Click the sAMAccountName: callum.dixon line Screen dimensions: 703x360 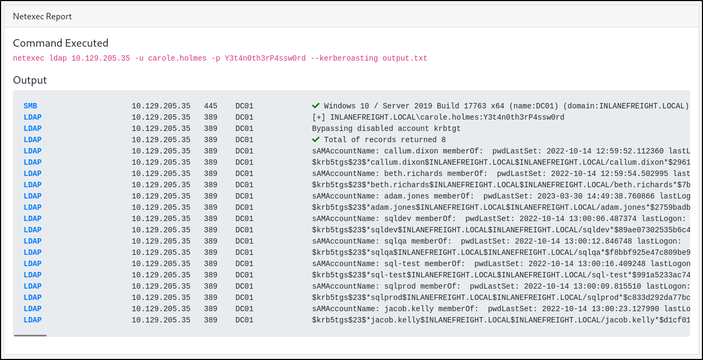tap(501, 151)
